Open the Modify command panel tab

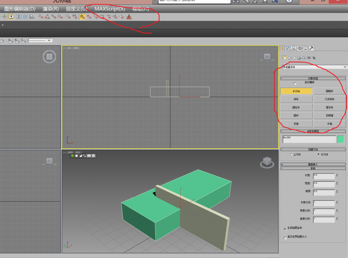pyautogui.click(x=288, y=48)
